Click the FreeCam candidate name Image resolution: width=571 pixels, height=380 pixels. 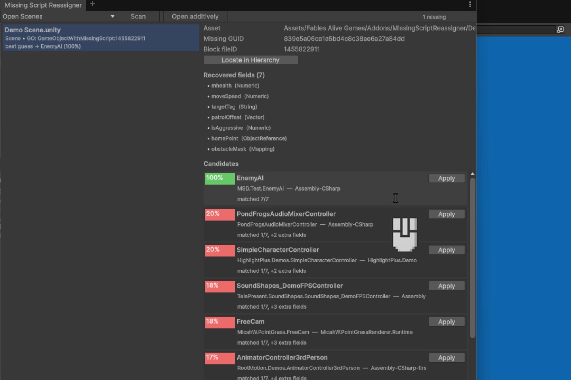point(250,322)
